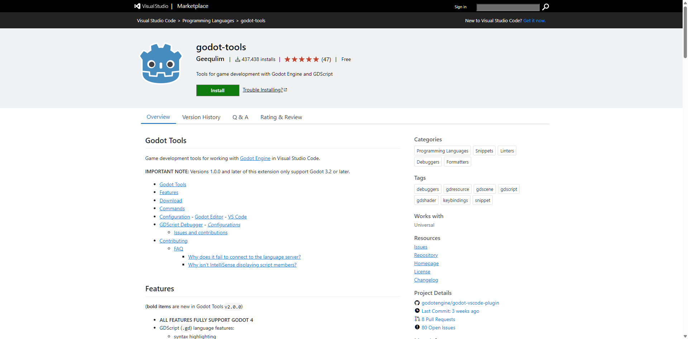
Task: Open the italic Configurations link
Action: [x=224, y=225]
